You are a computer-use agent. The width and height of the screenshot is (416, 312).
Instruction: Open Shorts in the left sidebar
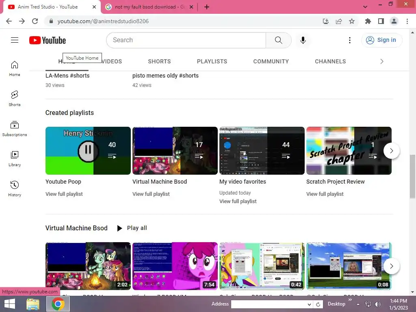pos(15,99)
